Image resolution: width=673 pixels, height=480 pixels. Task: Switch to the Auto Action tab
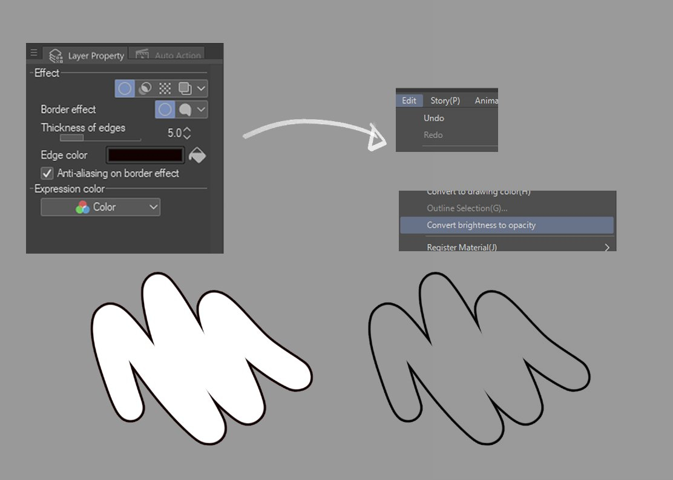click(168, 56)
